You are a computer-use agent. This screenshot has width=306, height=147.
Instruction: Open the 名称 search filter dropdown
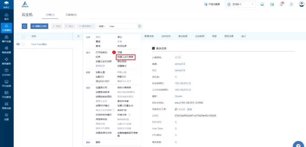[102, 26]
